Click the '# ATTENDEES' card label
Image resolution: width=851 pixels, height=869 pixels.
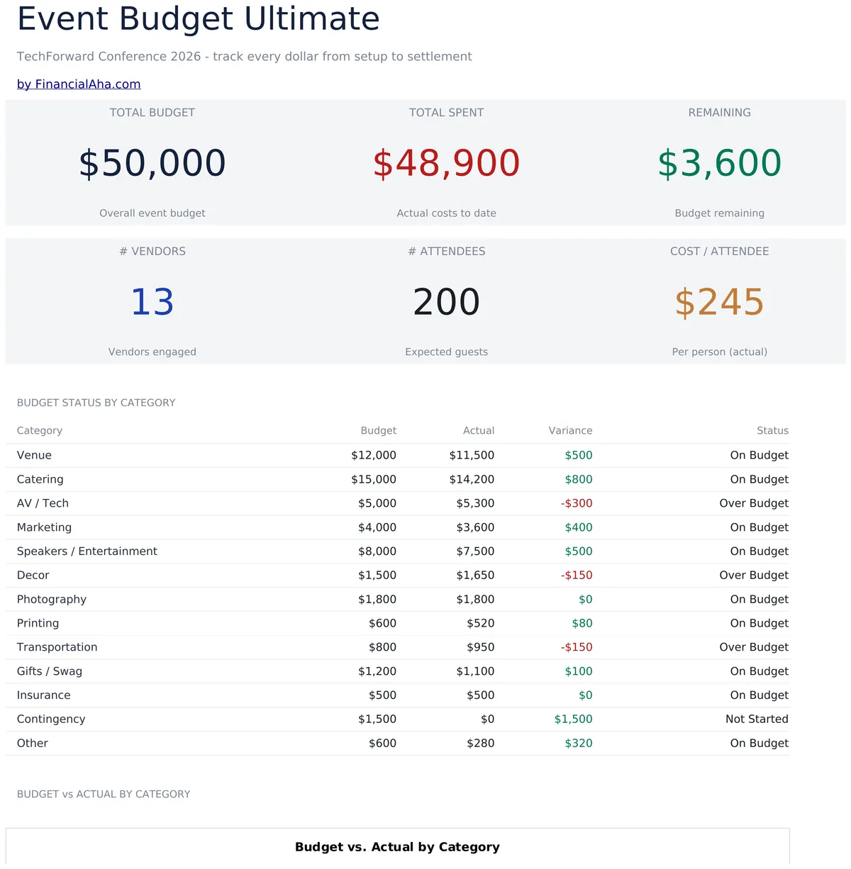click(x=447, y=252)
